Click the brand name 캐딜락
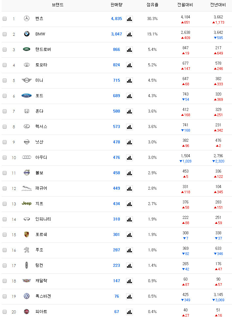This screenshot has height=317, width=232. (x=41, y=281)
